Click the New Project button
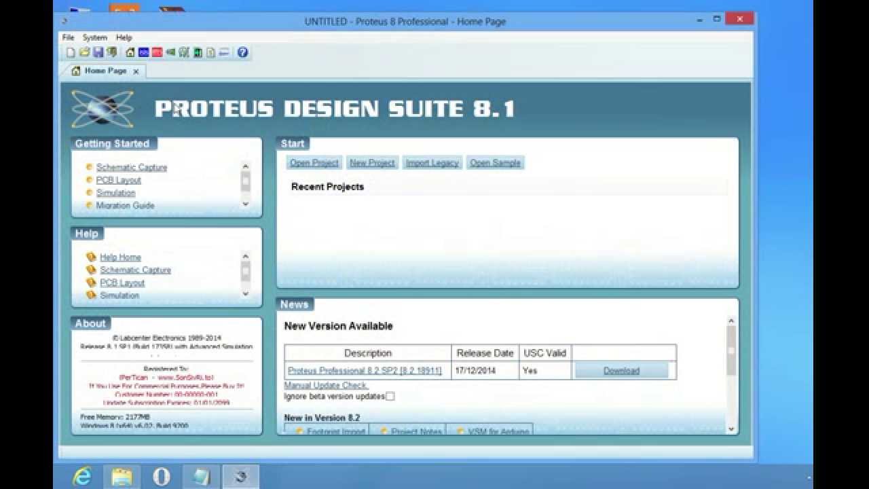Viewport: 869px width, 489px height. [x=372, y=163]
